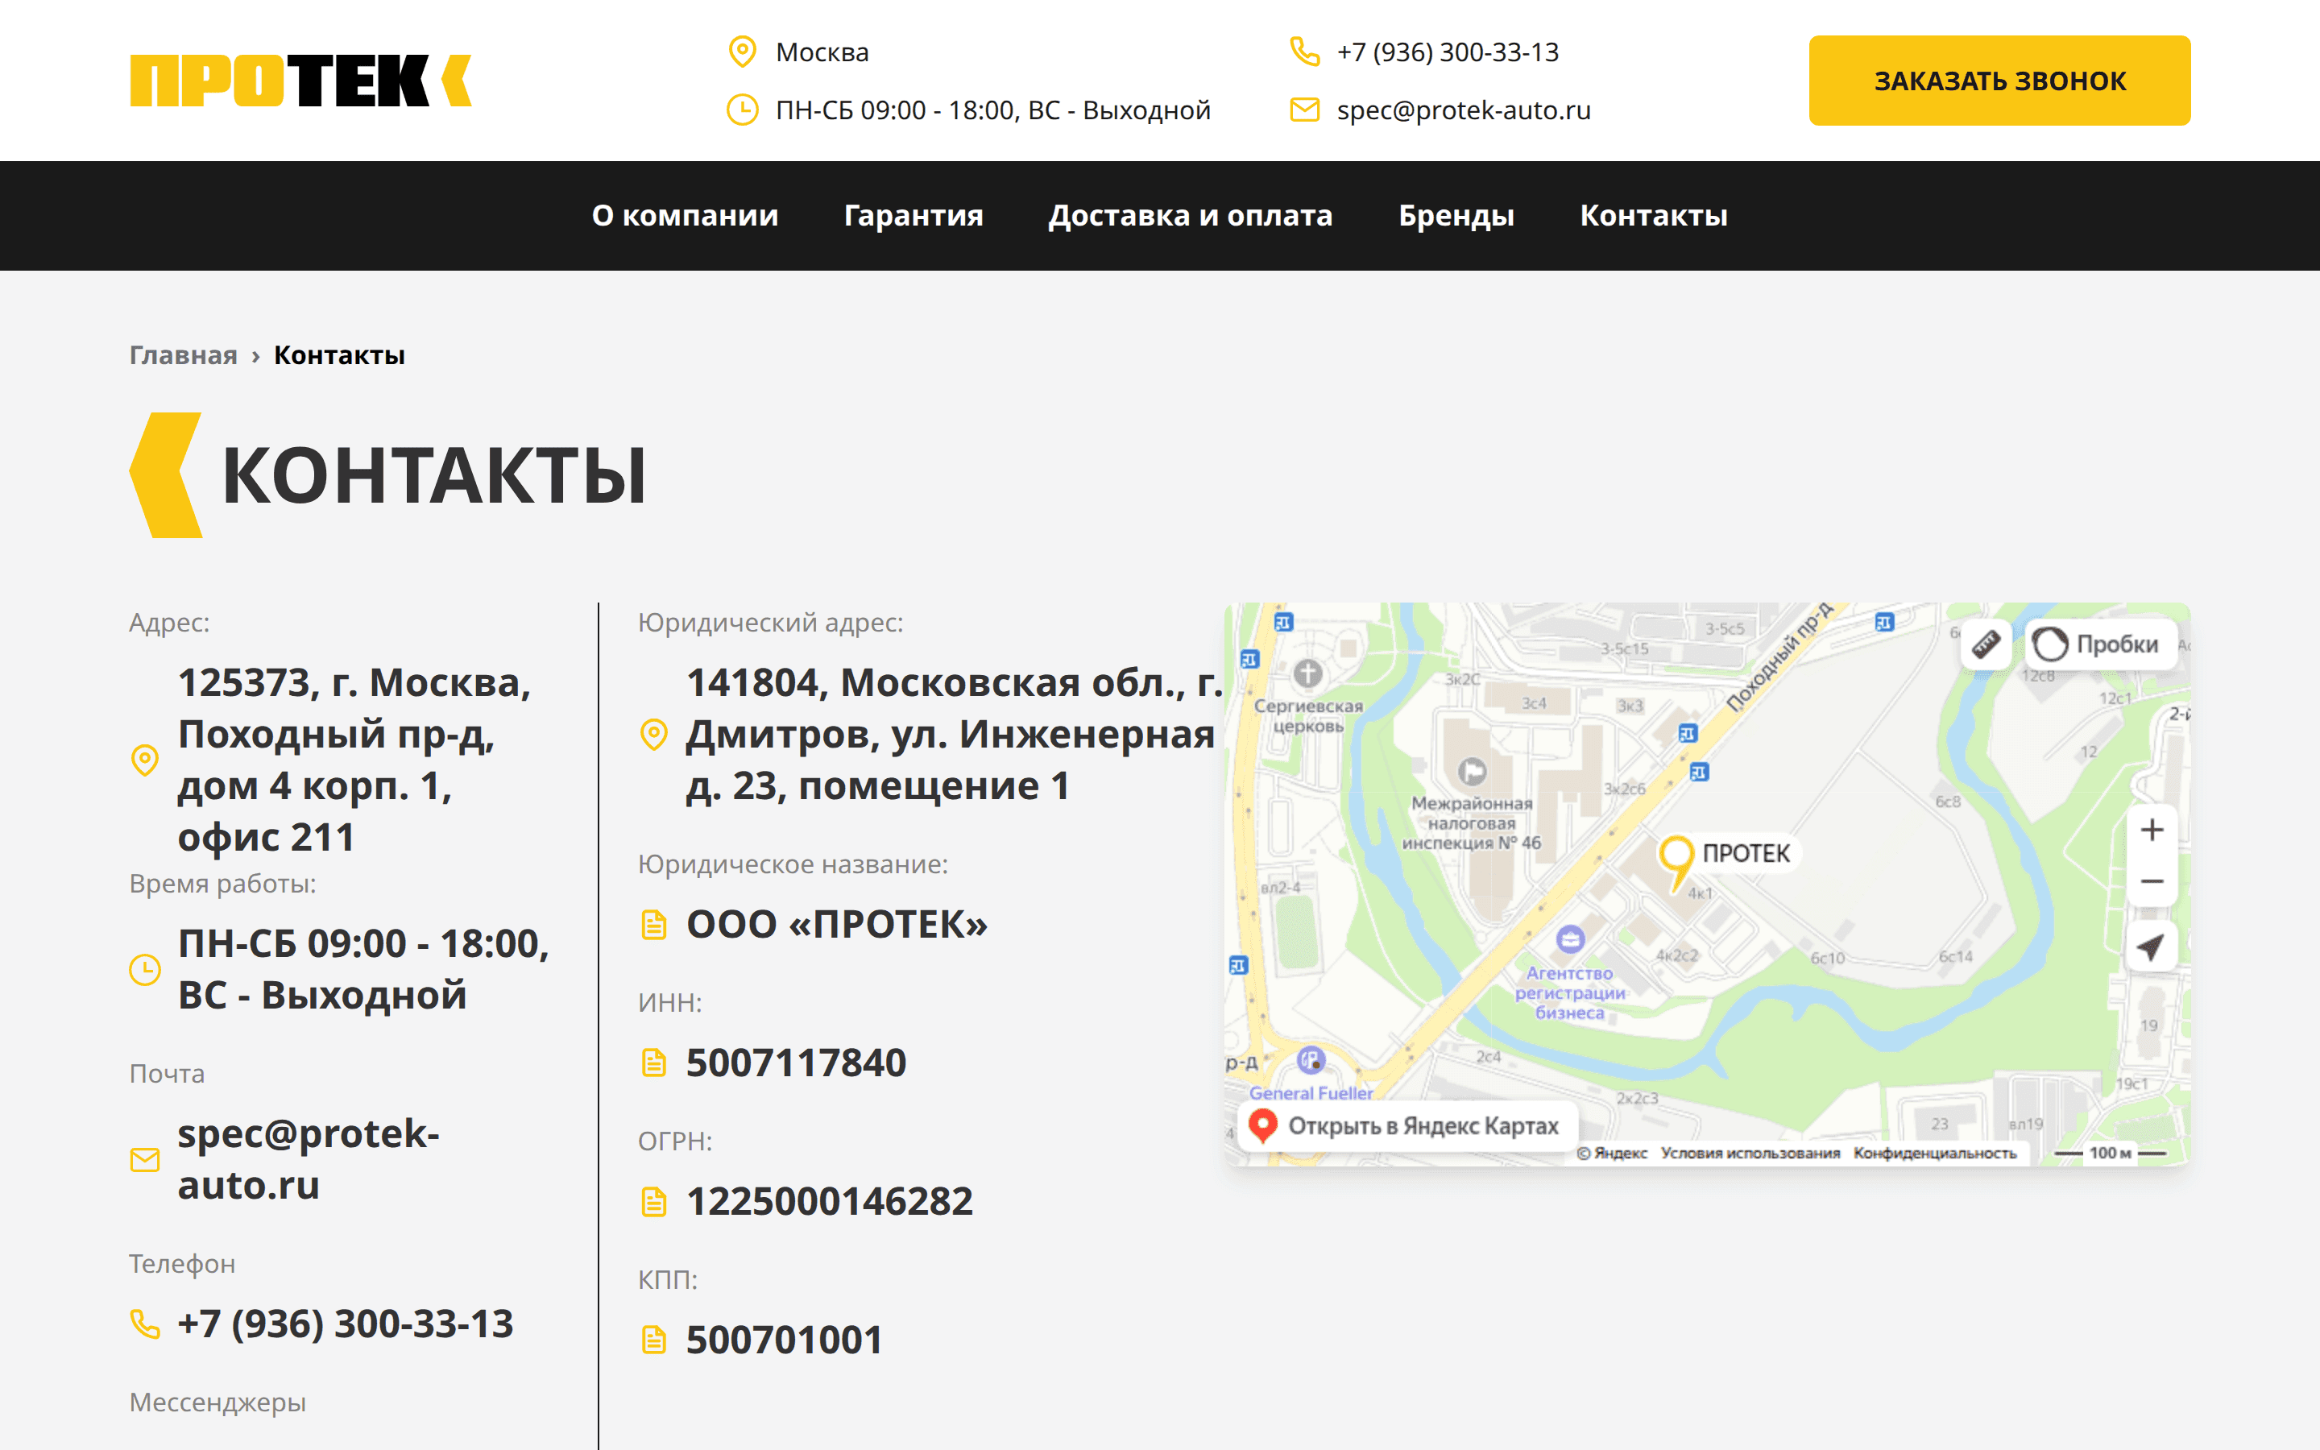The image size is (2320, 1450).
Task: Click the ОГРН value 1225000146282
Action: tap(829, 1200)
